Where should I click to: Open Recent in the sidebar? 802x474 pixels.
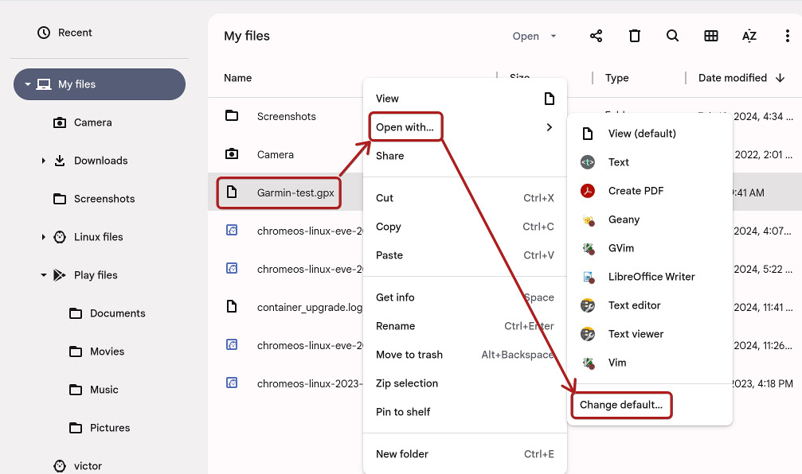tap(75, 33)
